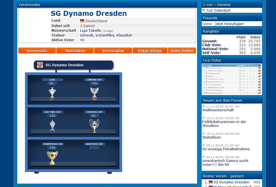
Task: Click the HATTRIX-CUP trophy
Action: pos(52,126)
